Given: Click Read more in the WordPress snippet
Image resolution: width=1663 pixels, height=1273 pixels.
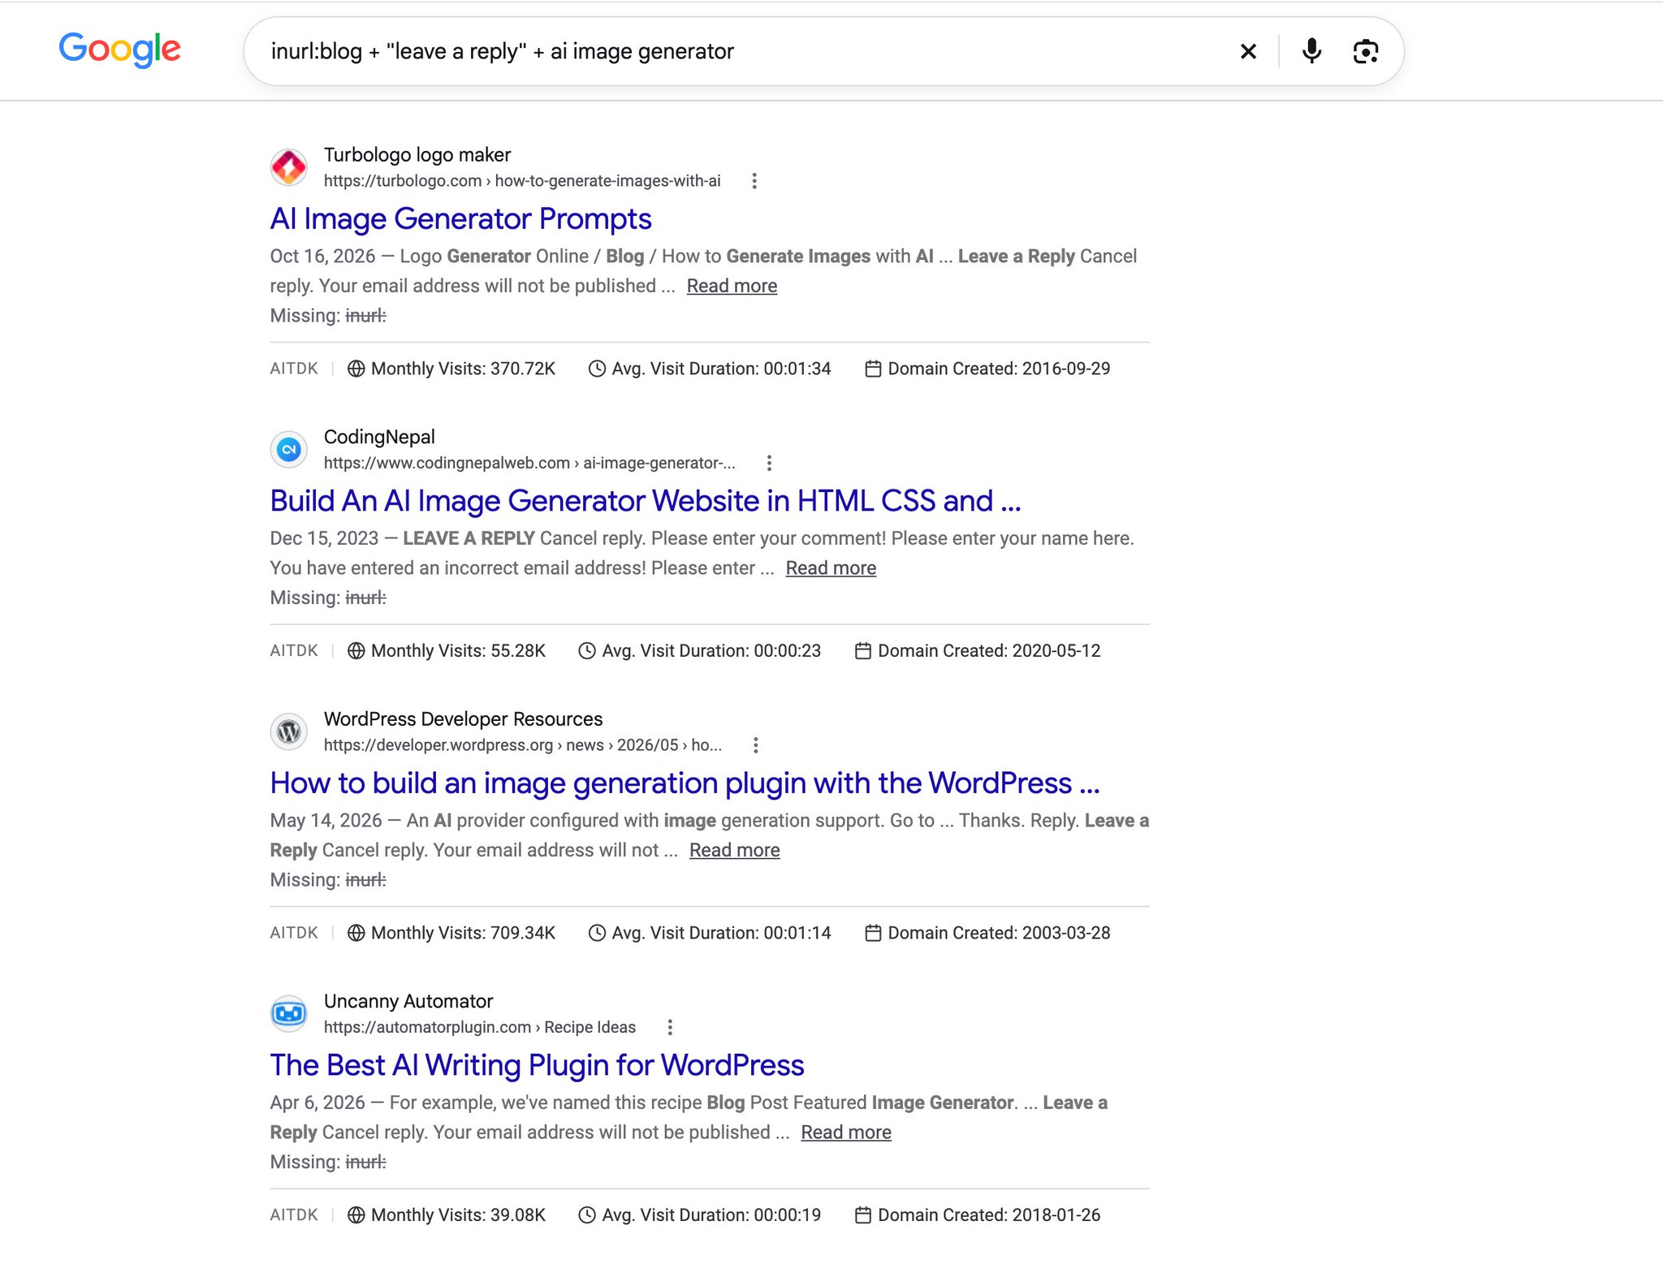Looking at the screenshot, I should click(734, 850).
